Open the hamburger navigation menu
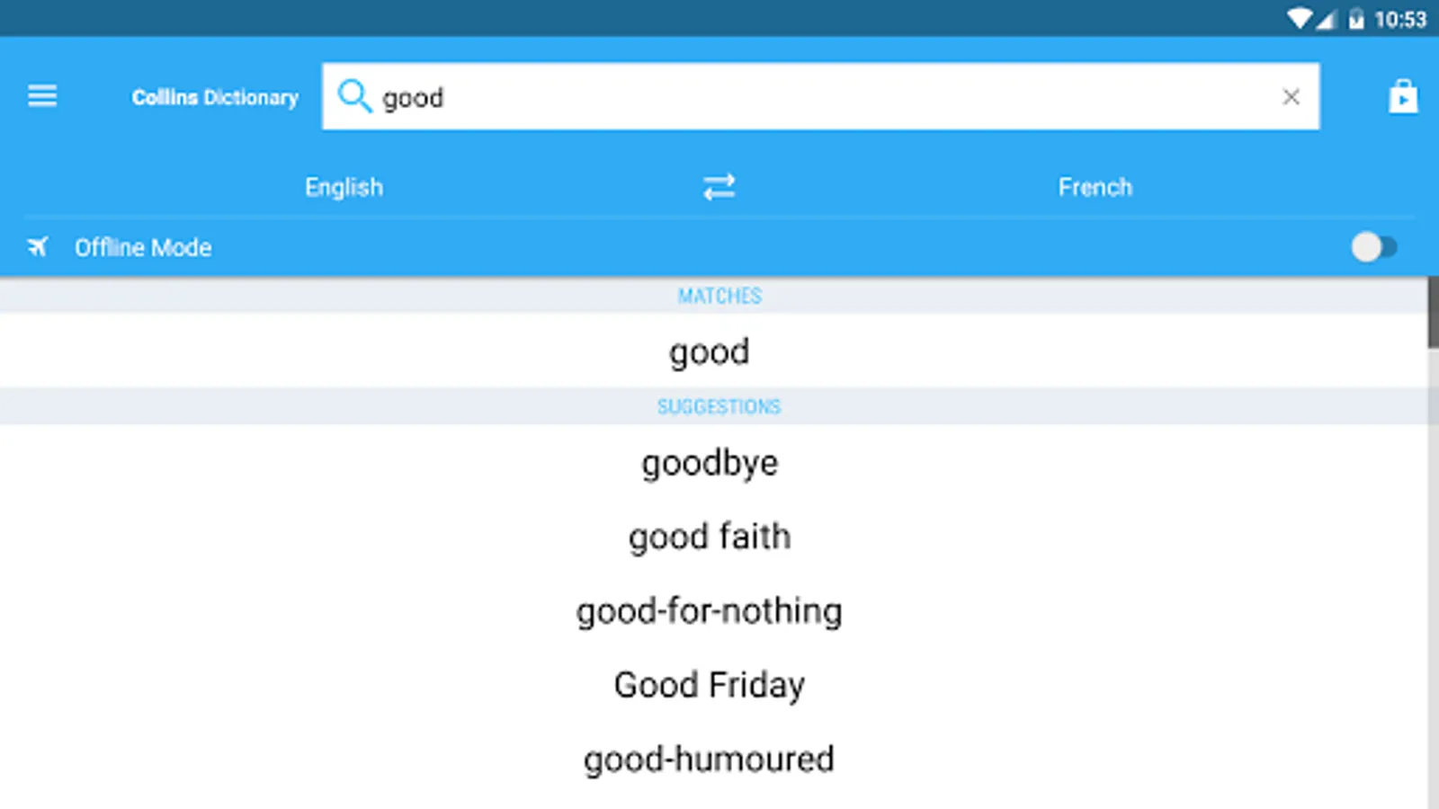Image resolution: width=1439 pixels, height=809 pixels. (42, 95)
